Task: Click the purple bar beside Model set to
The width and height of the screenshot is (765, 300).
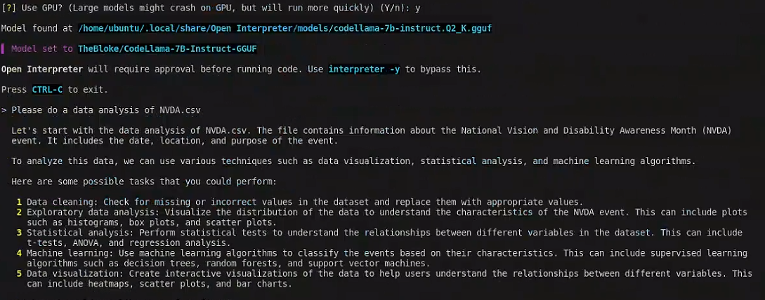Action: 3,48
